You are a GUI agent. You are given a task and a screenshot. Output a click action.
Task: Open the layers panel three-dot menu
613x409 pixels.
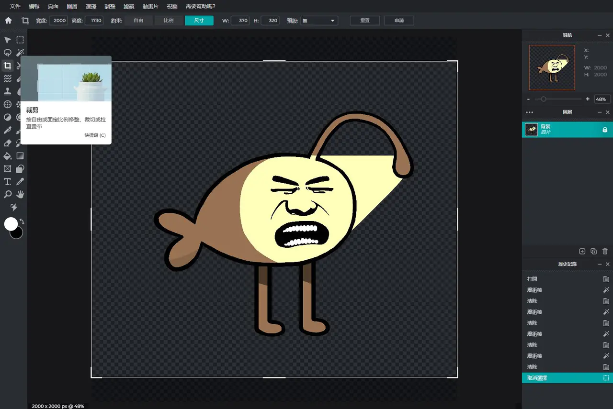[x=529, y=112]
